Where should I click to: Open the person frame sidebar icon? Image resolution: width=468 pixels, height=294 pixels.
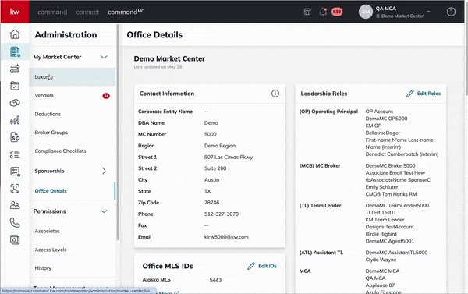click(x=15, y=189)
